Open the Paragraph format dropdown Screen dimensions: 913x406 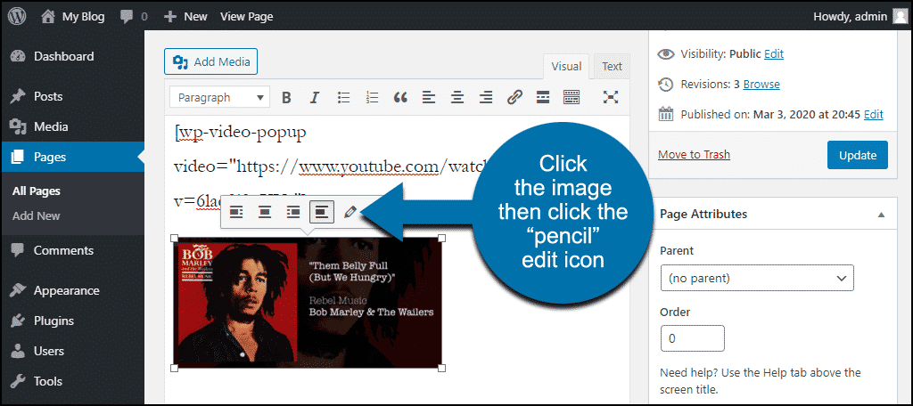219,97
